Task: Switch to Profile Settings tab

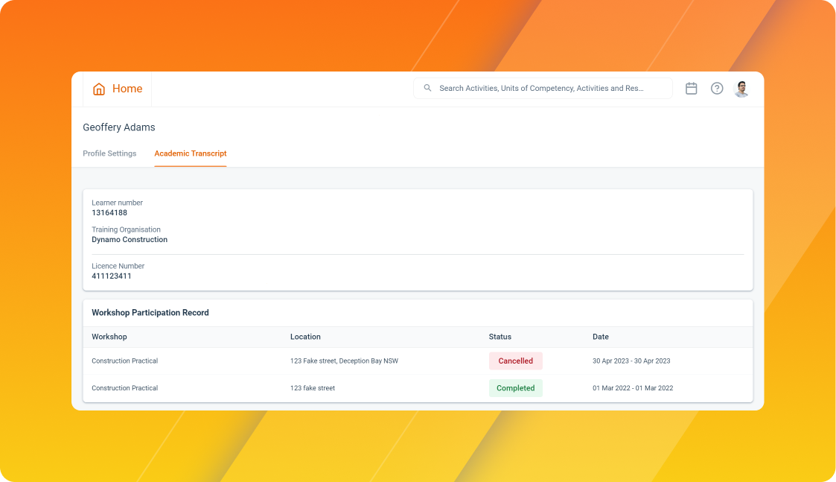Action: click(109, 153)
